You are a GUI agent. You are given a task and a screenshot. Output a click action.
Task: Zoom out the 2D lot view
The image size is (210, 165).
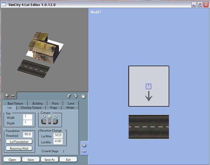pos(84,151)
